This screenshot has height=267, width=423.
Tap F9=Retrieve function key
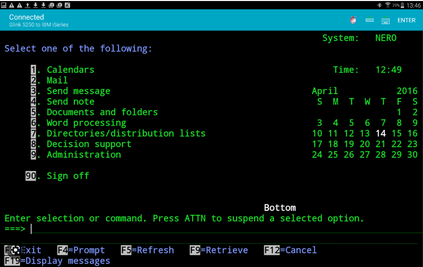point(219,250)
